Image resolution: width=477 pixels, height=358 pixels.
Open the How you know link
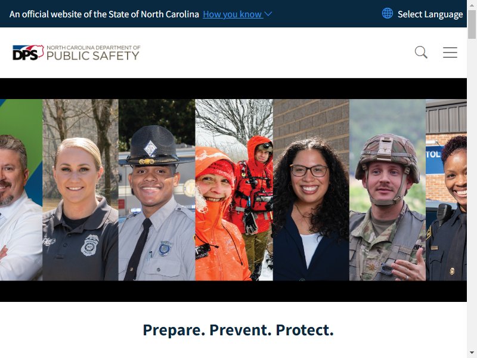(233, 14)
